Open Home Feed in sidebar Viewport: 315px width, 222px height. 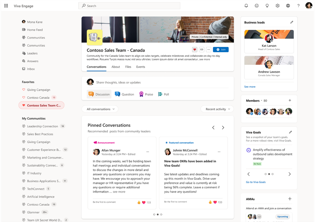32,30
